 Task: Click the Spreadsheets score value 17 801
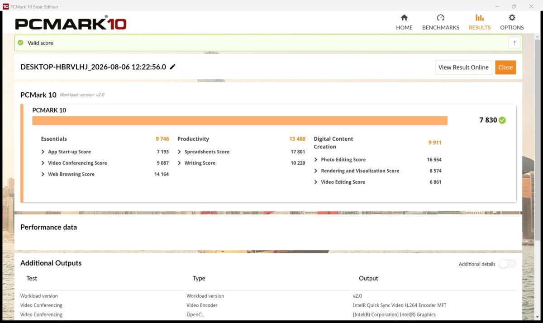298,152
